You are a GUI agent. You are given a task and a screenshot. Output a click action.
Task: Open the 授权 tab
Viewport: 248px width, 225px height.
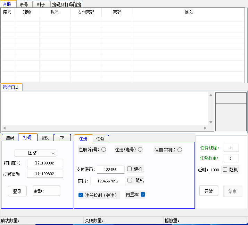[x=44, y=138]
